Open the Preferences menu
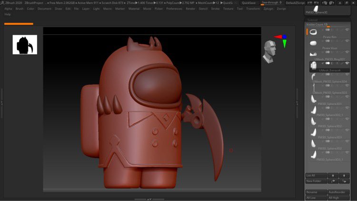Screen dimensions: 357x201 pos(174,9)
